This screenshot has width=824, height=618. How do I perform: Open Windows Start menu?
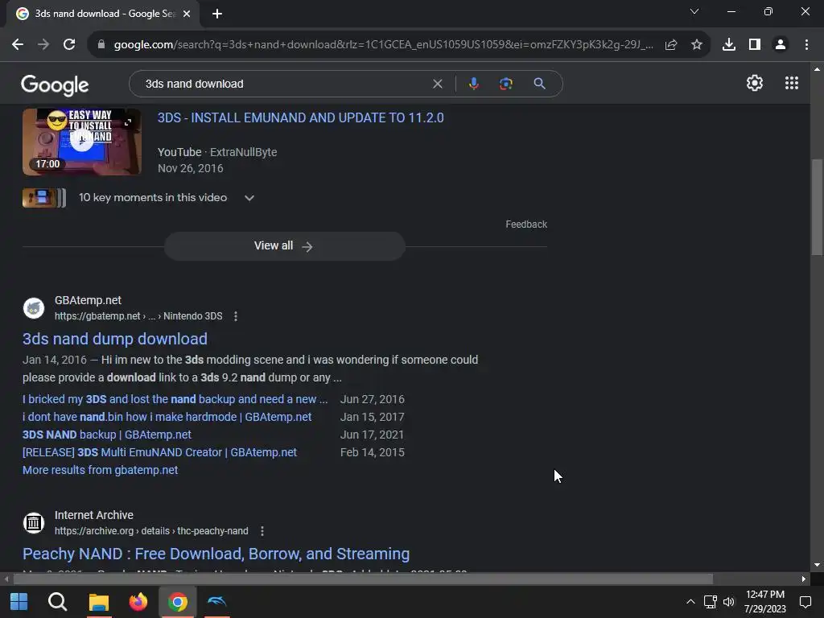tap(19, 602)
